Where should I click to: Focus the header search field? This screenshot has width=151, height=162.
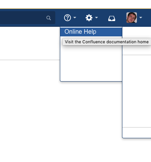coord(27,18)
